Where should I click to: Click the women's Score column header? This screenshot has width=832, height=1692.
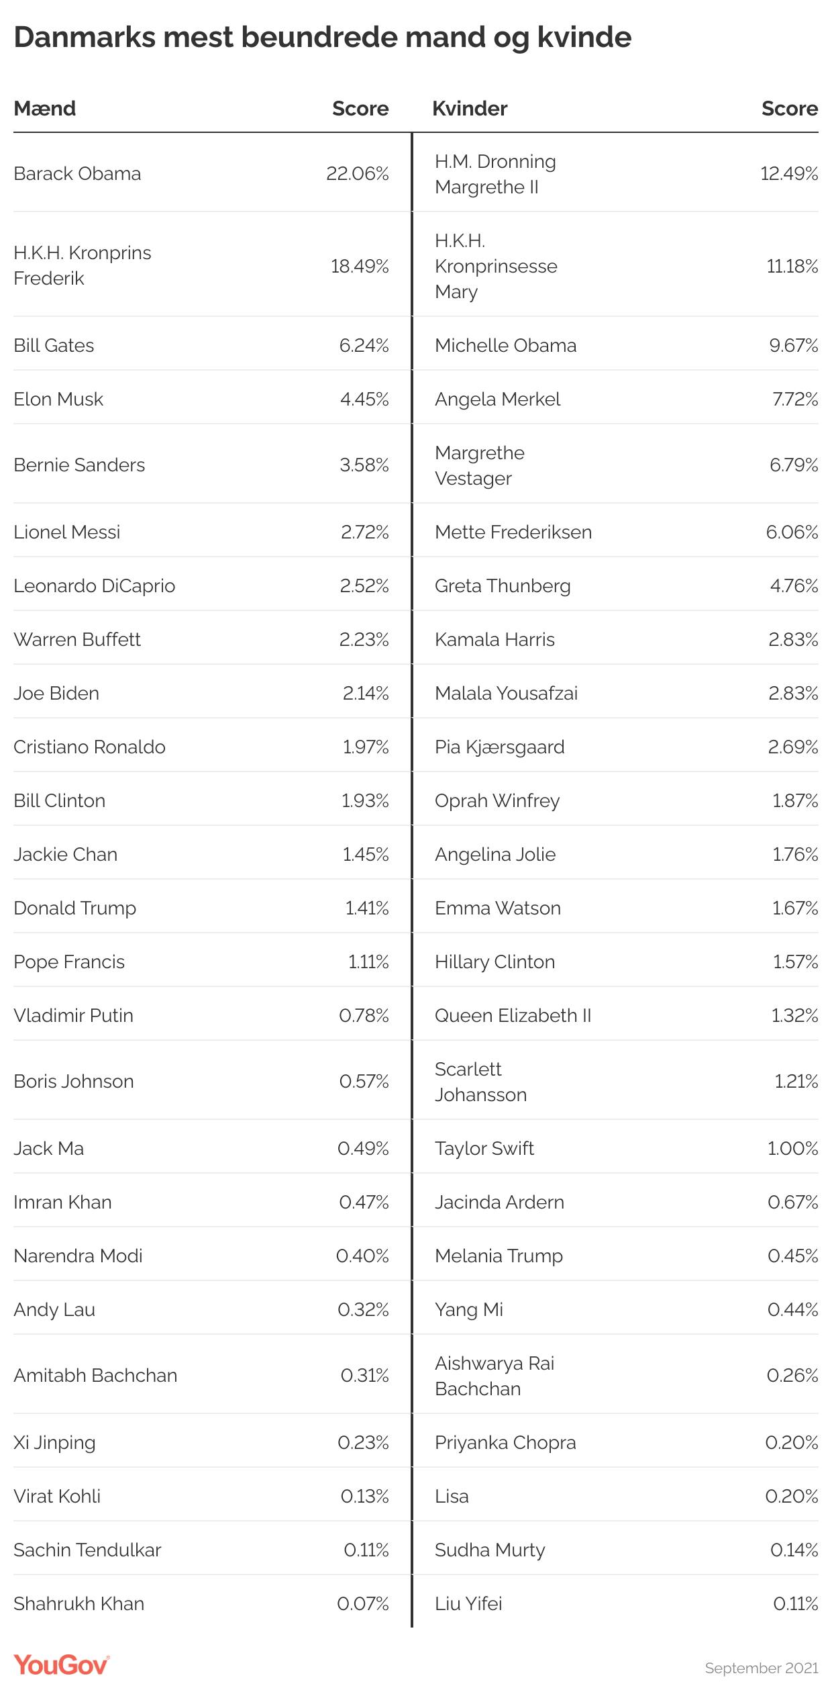tap(789, 108)
